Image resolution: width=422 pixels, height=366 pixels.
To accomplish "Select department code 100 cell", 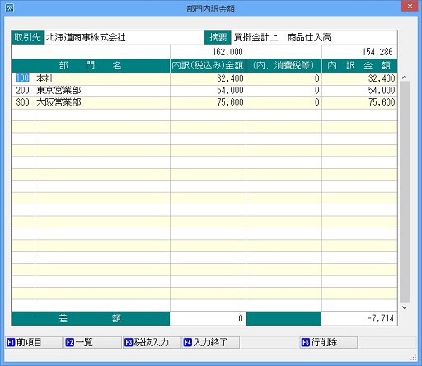I will tap(23, 78).
